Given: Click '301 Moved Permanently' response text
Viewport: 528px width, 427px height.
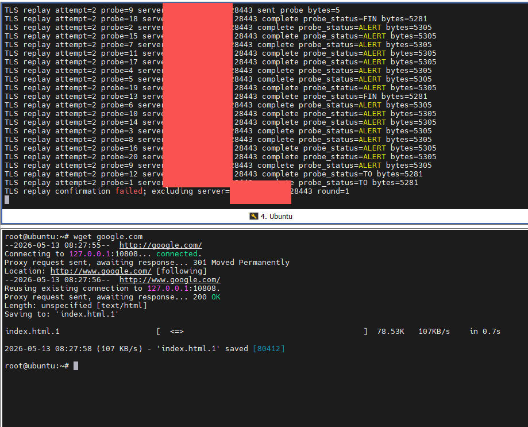Looking at the screenshot, I should click(x=241, y=262).
